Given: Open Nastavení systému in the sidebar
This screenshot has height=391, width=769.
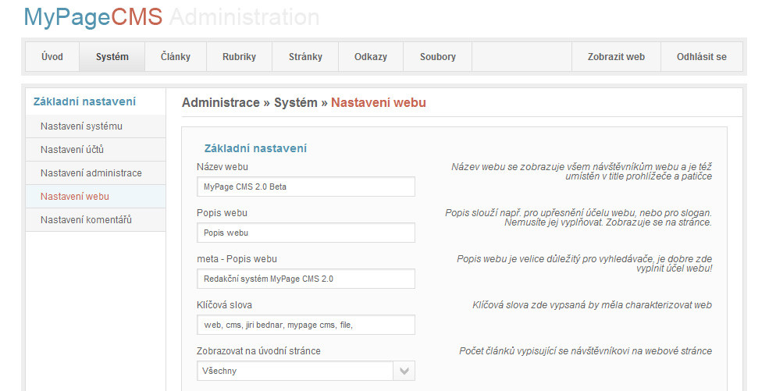Looking at the screenshot, I should 95,126.
